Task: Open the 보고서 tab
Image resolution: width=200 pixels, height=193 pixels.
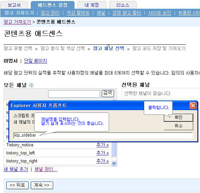Action: [x=14, y=5]
